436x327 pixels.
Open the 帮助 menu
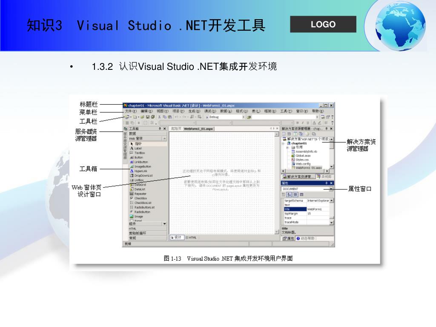(318, 111)
